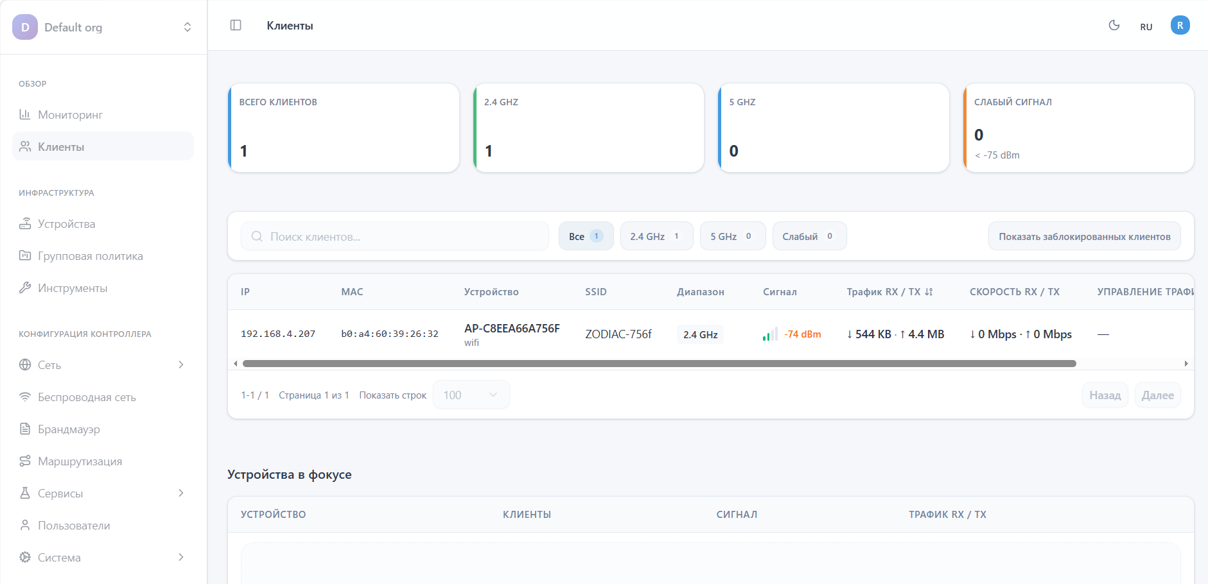
Task: Select the Слабый signal filter
Action: (x=809, y=236)
